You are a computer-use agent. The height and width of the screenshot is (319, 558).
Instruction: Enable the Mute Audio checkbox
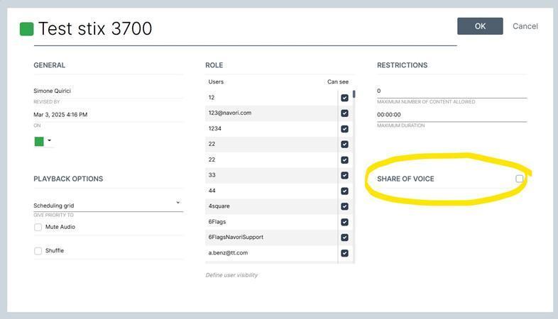[38, 227]
